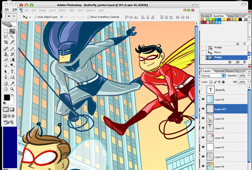The image size is (252, 170).
Task: Open the Opacity slider arrow
Action: pos(249,76)
